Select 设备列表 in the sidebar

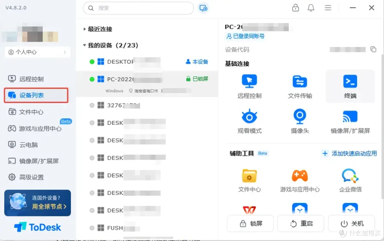(x=36, y=95)
